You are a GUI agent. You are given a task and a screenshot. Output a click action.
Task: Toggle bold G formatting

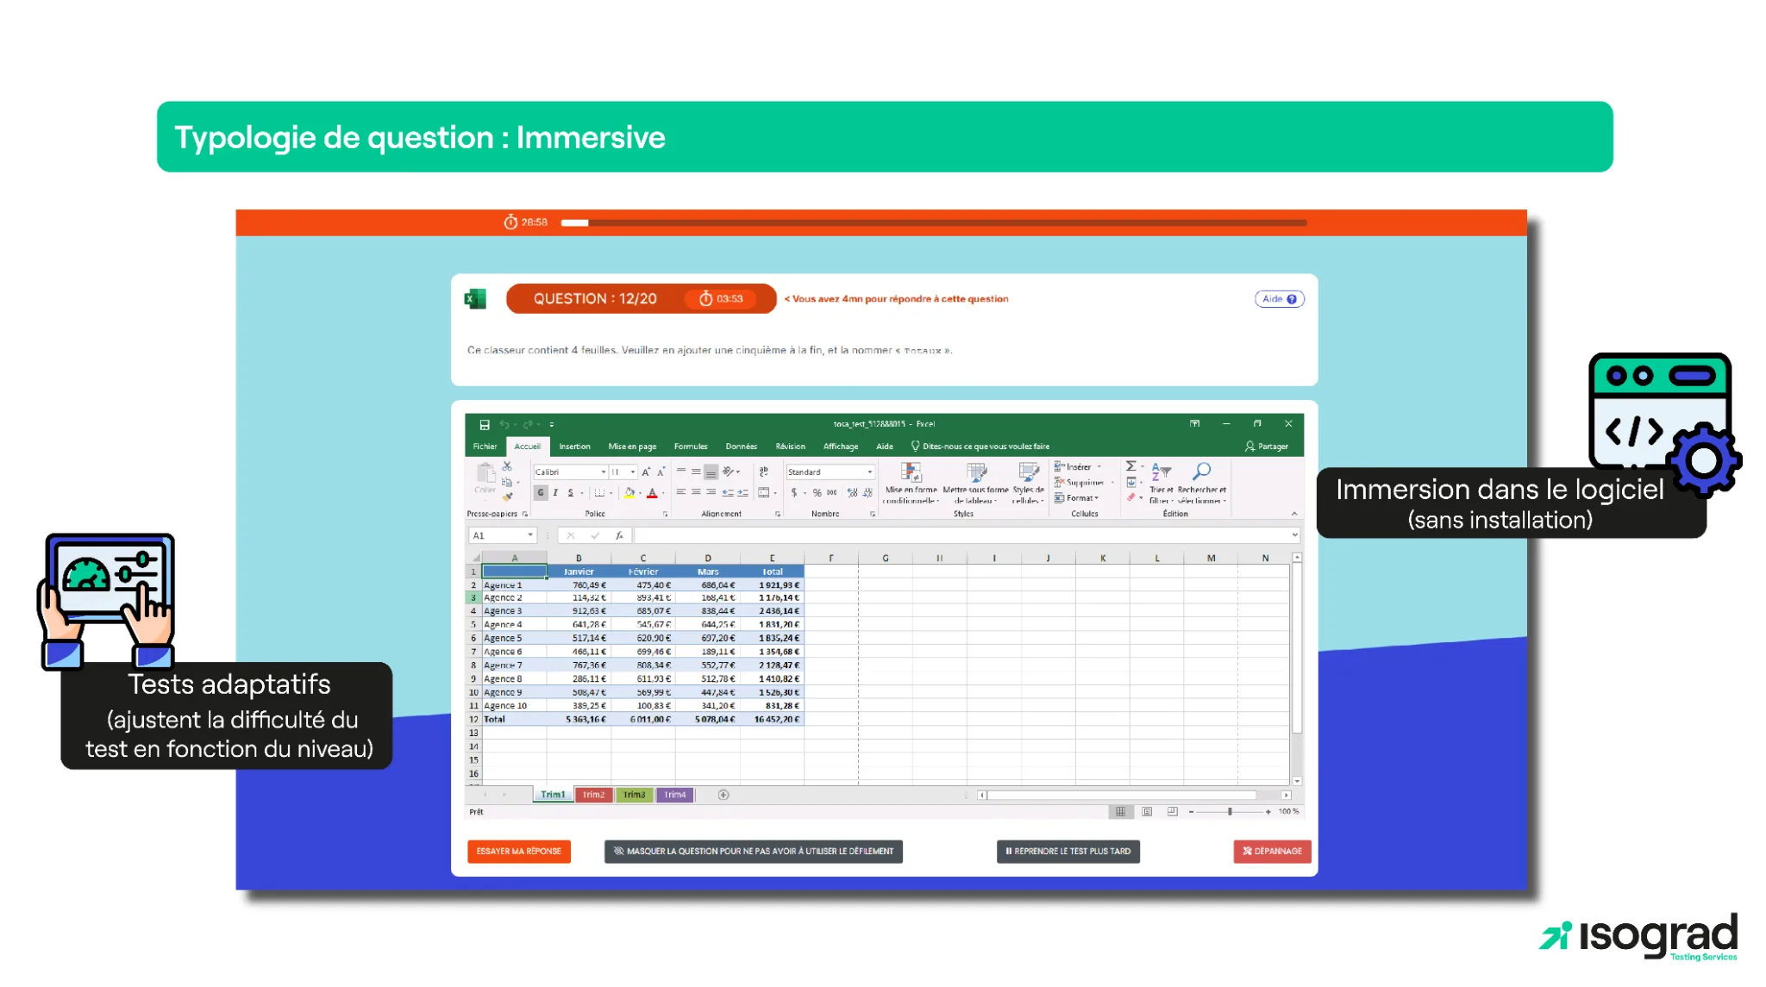[541, 493]
